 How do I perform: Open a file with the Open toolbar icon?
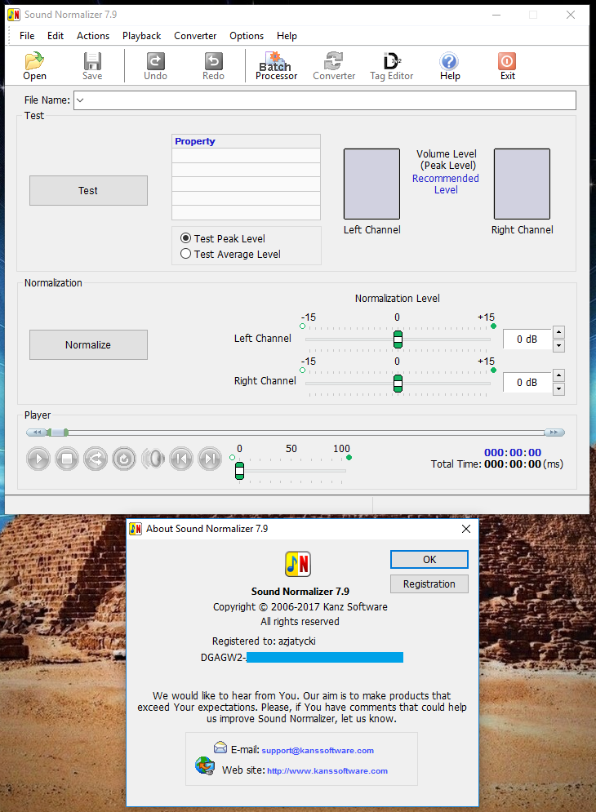pos(34,66)
